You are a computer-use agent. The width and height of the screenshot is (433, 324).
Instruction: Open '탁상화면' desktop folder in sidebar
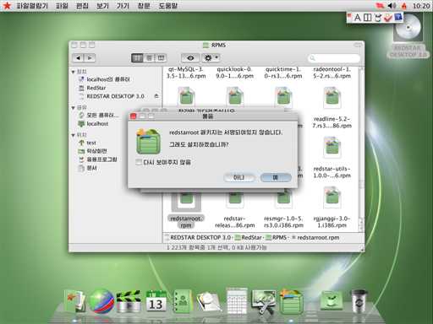pos(92,151)
